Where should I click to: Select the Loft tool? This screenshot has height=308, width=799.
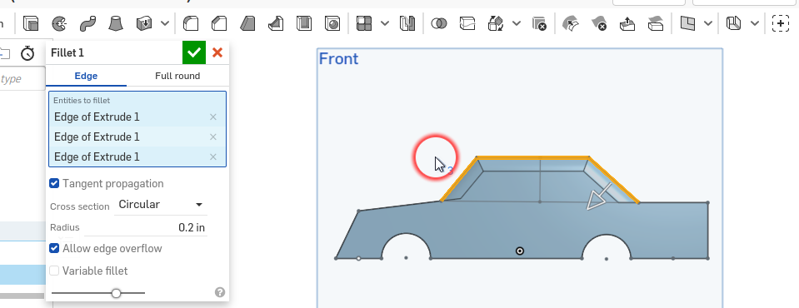click(x=116, y=23)
